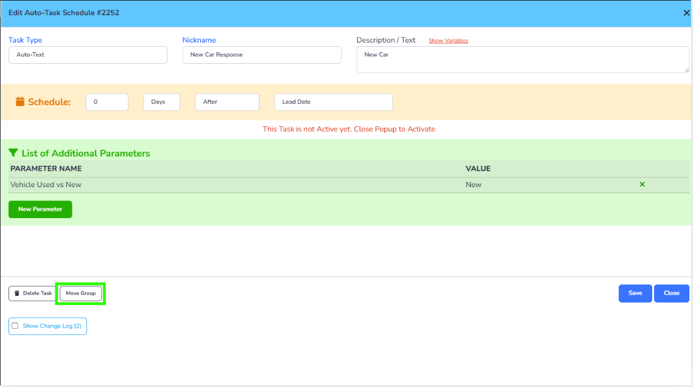Add a New Parameter
Image resolution: width=693 pixels, height=387 pixels.
(40, 210)
